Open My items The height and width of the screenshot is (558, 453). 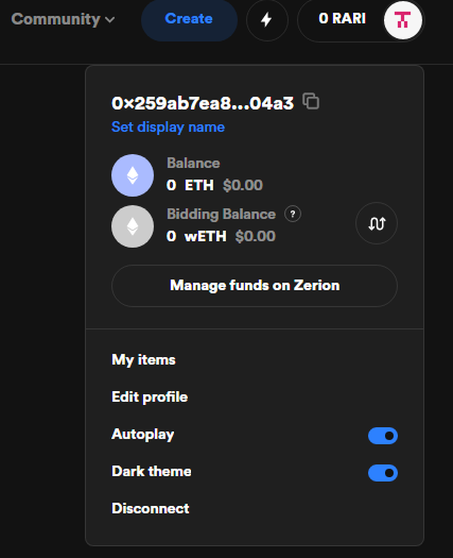point(143,360)
